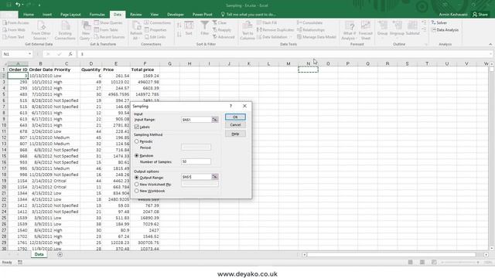Image resolution: width=495 pixels, height=278 pixels.
Task: Open Data Analysis tools
Action: (x=445, y=30)
